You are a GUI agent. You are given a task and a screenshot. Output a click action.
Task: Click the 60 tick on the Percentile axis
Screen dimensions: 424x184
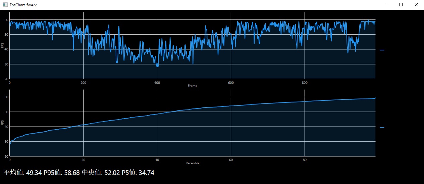(231, 160)
